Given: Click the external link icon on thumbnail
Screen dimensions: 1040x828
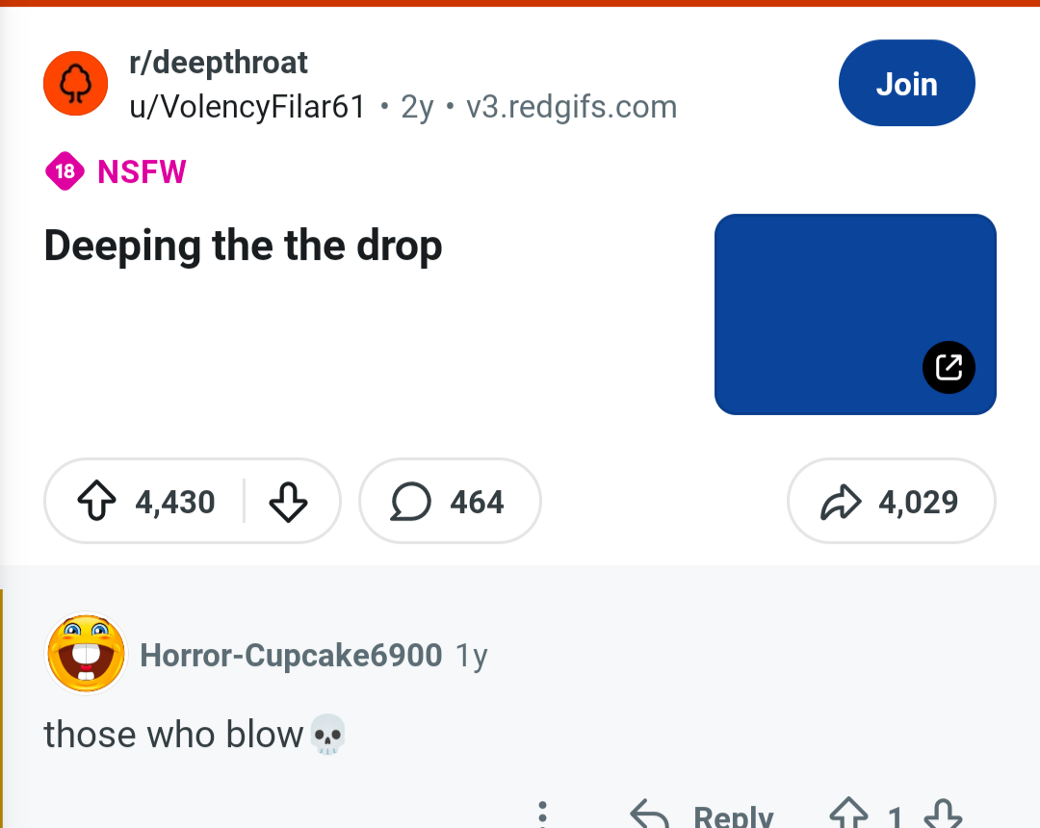Looking at the screenshot, I should click(949, 367).
